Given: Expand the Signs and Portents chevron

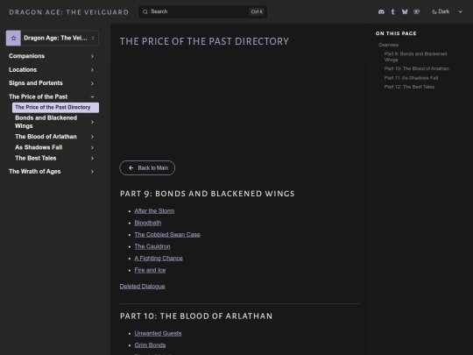Looking at the screenshot, I should (92, 83).
